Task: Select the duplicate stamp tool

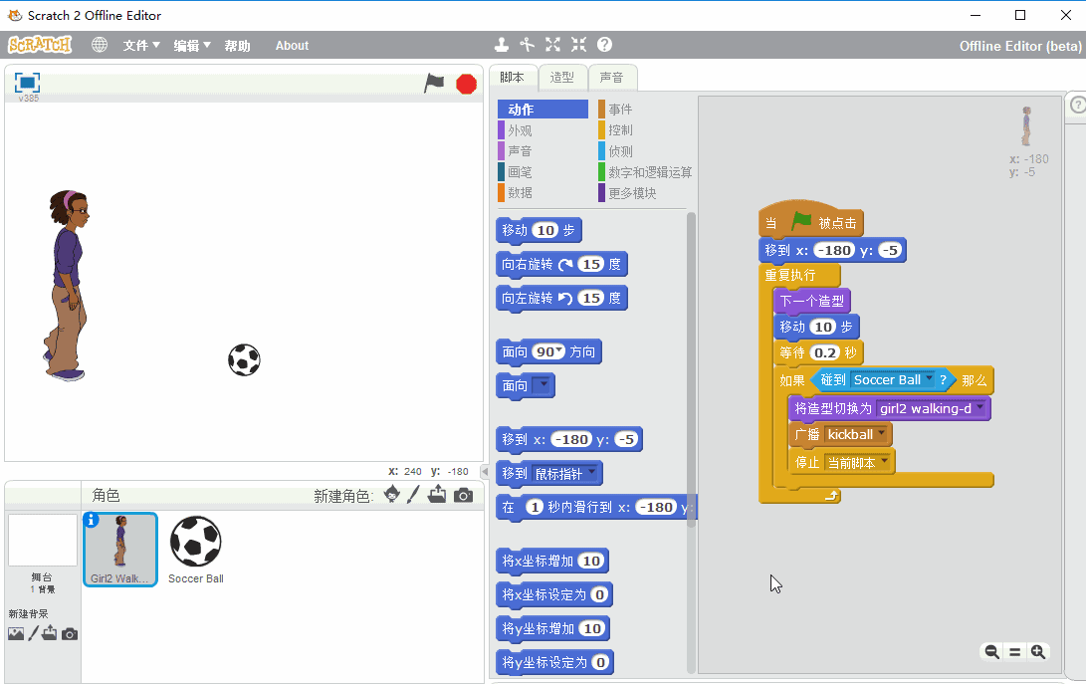Action: 502,45
